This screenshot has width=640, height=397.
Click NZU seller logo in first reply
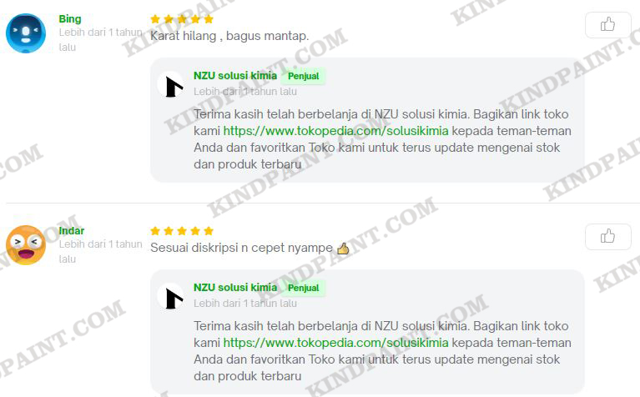[x=171, y=85]
